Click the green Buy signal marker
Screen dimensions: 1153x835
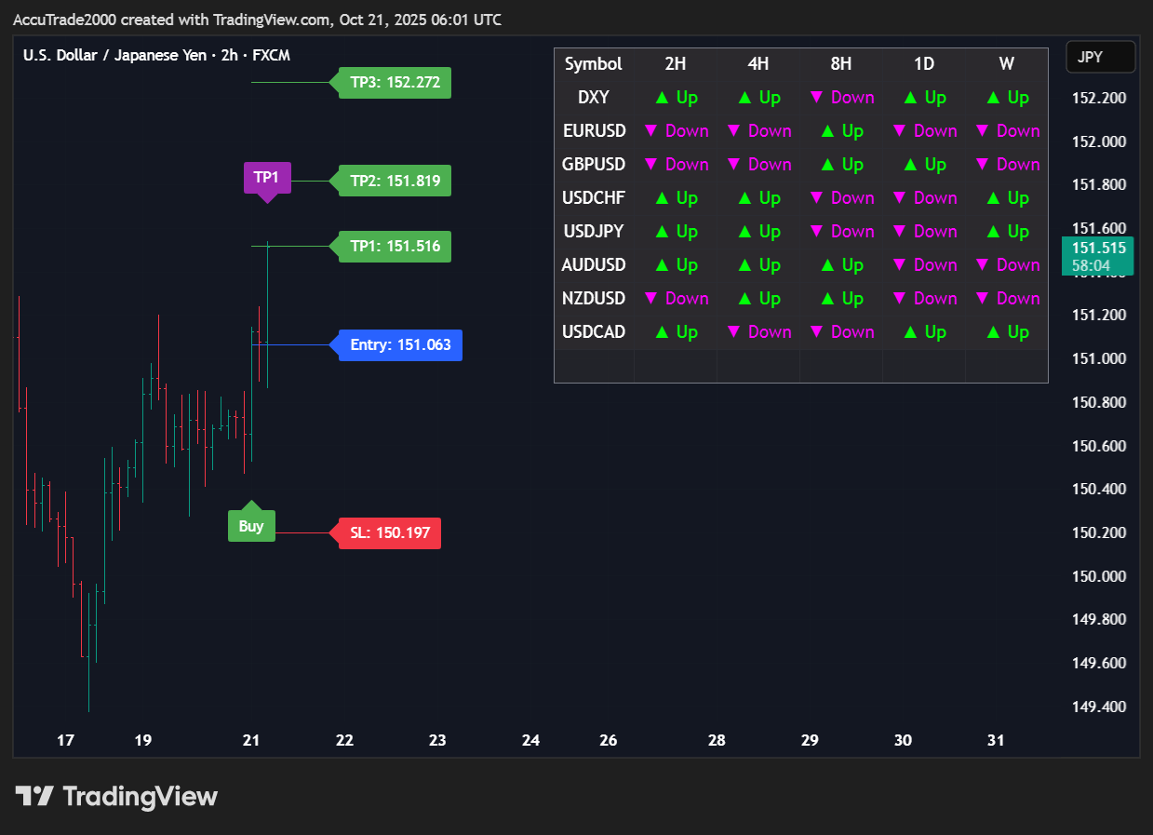pyautogui.click(x=251, y=525)
